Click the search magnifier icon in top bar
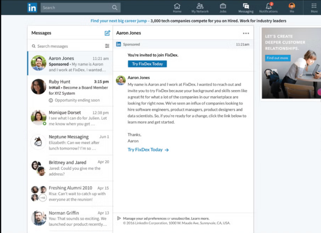Screen dimensions: 321x233 click(115, 8)
